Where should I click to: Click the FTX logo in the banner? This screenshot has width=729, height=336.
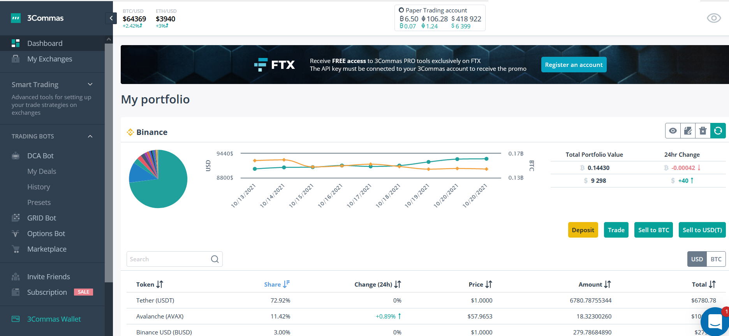(x=275, y=65)
